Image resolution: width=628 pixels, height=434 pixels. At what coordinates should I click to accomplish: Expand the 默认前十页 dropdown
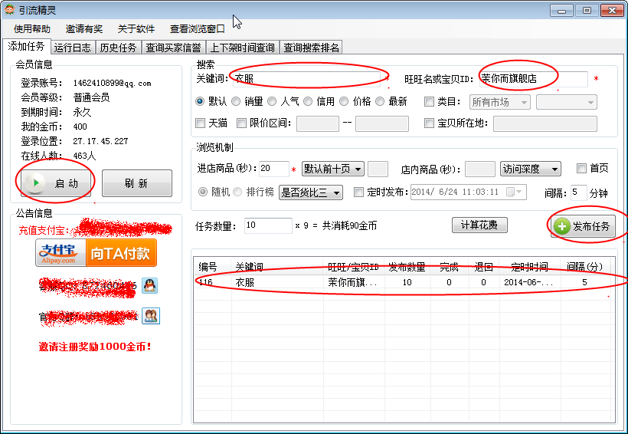pyautogui.click(x=333, y=169)
